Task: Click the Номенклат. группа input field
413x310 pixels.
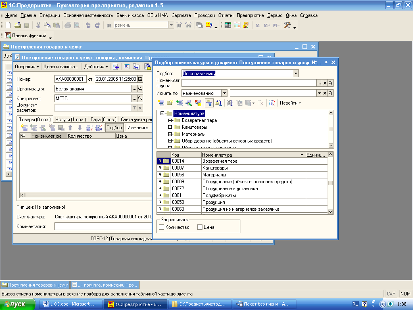Action: click(249, 83)
